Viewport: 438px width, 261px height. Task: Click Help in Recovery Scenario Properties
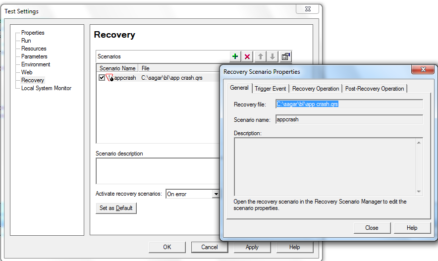tap(412, 228)
